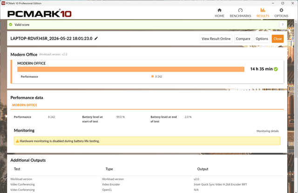Image resolution: width=298 pixels, height=193 pixels.
Task: Click the PCMark 10 title bar app icon
Action: [x=3, y=3]
